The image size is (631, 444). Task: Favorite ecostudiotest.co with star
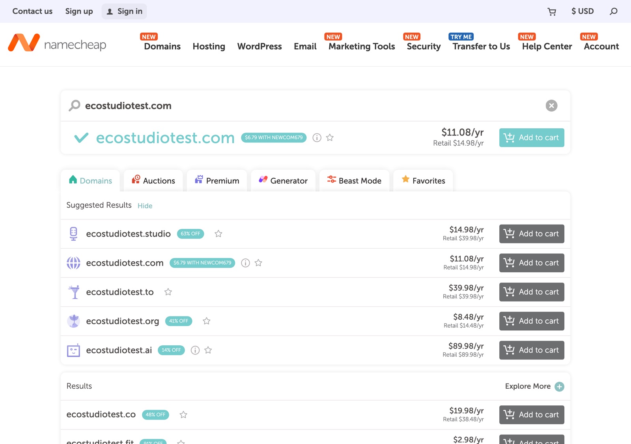[x=183, y=415]
